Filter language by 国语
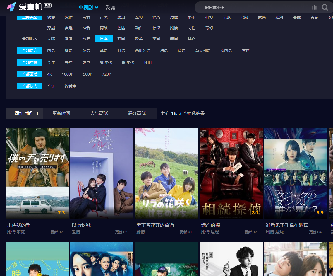 (x=51, y=50)
